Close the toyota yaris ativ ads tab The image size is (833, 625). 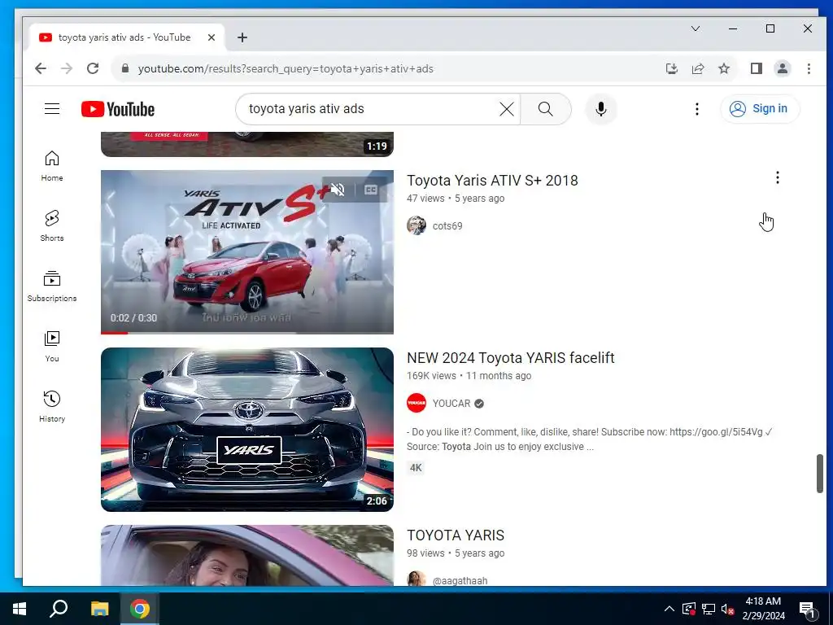tap(212, 37)
